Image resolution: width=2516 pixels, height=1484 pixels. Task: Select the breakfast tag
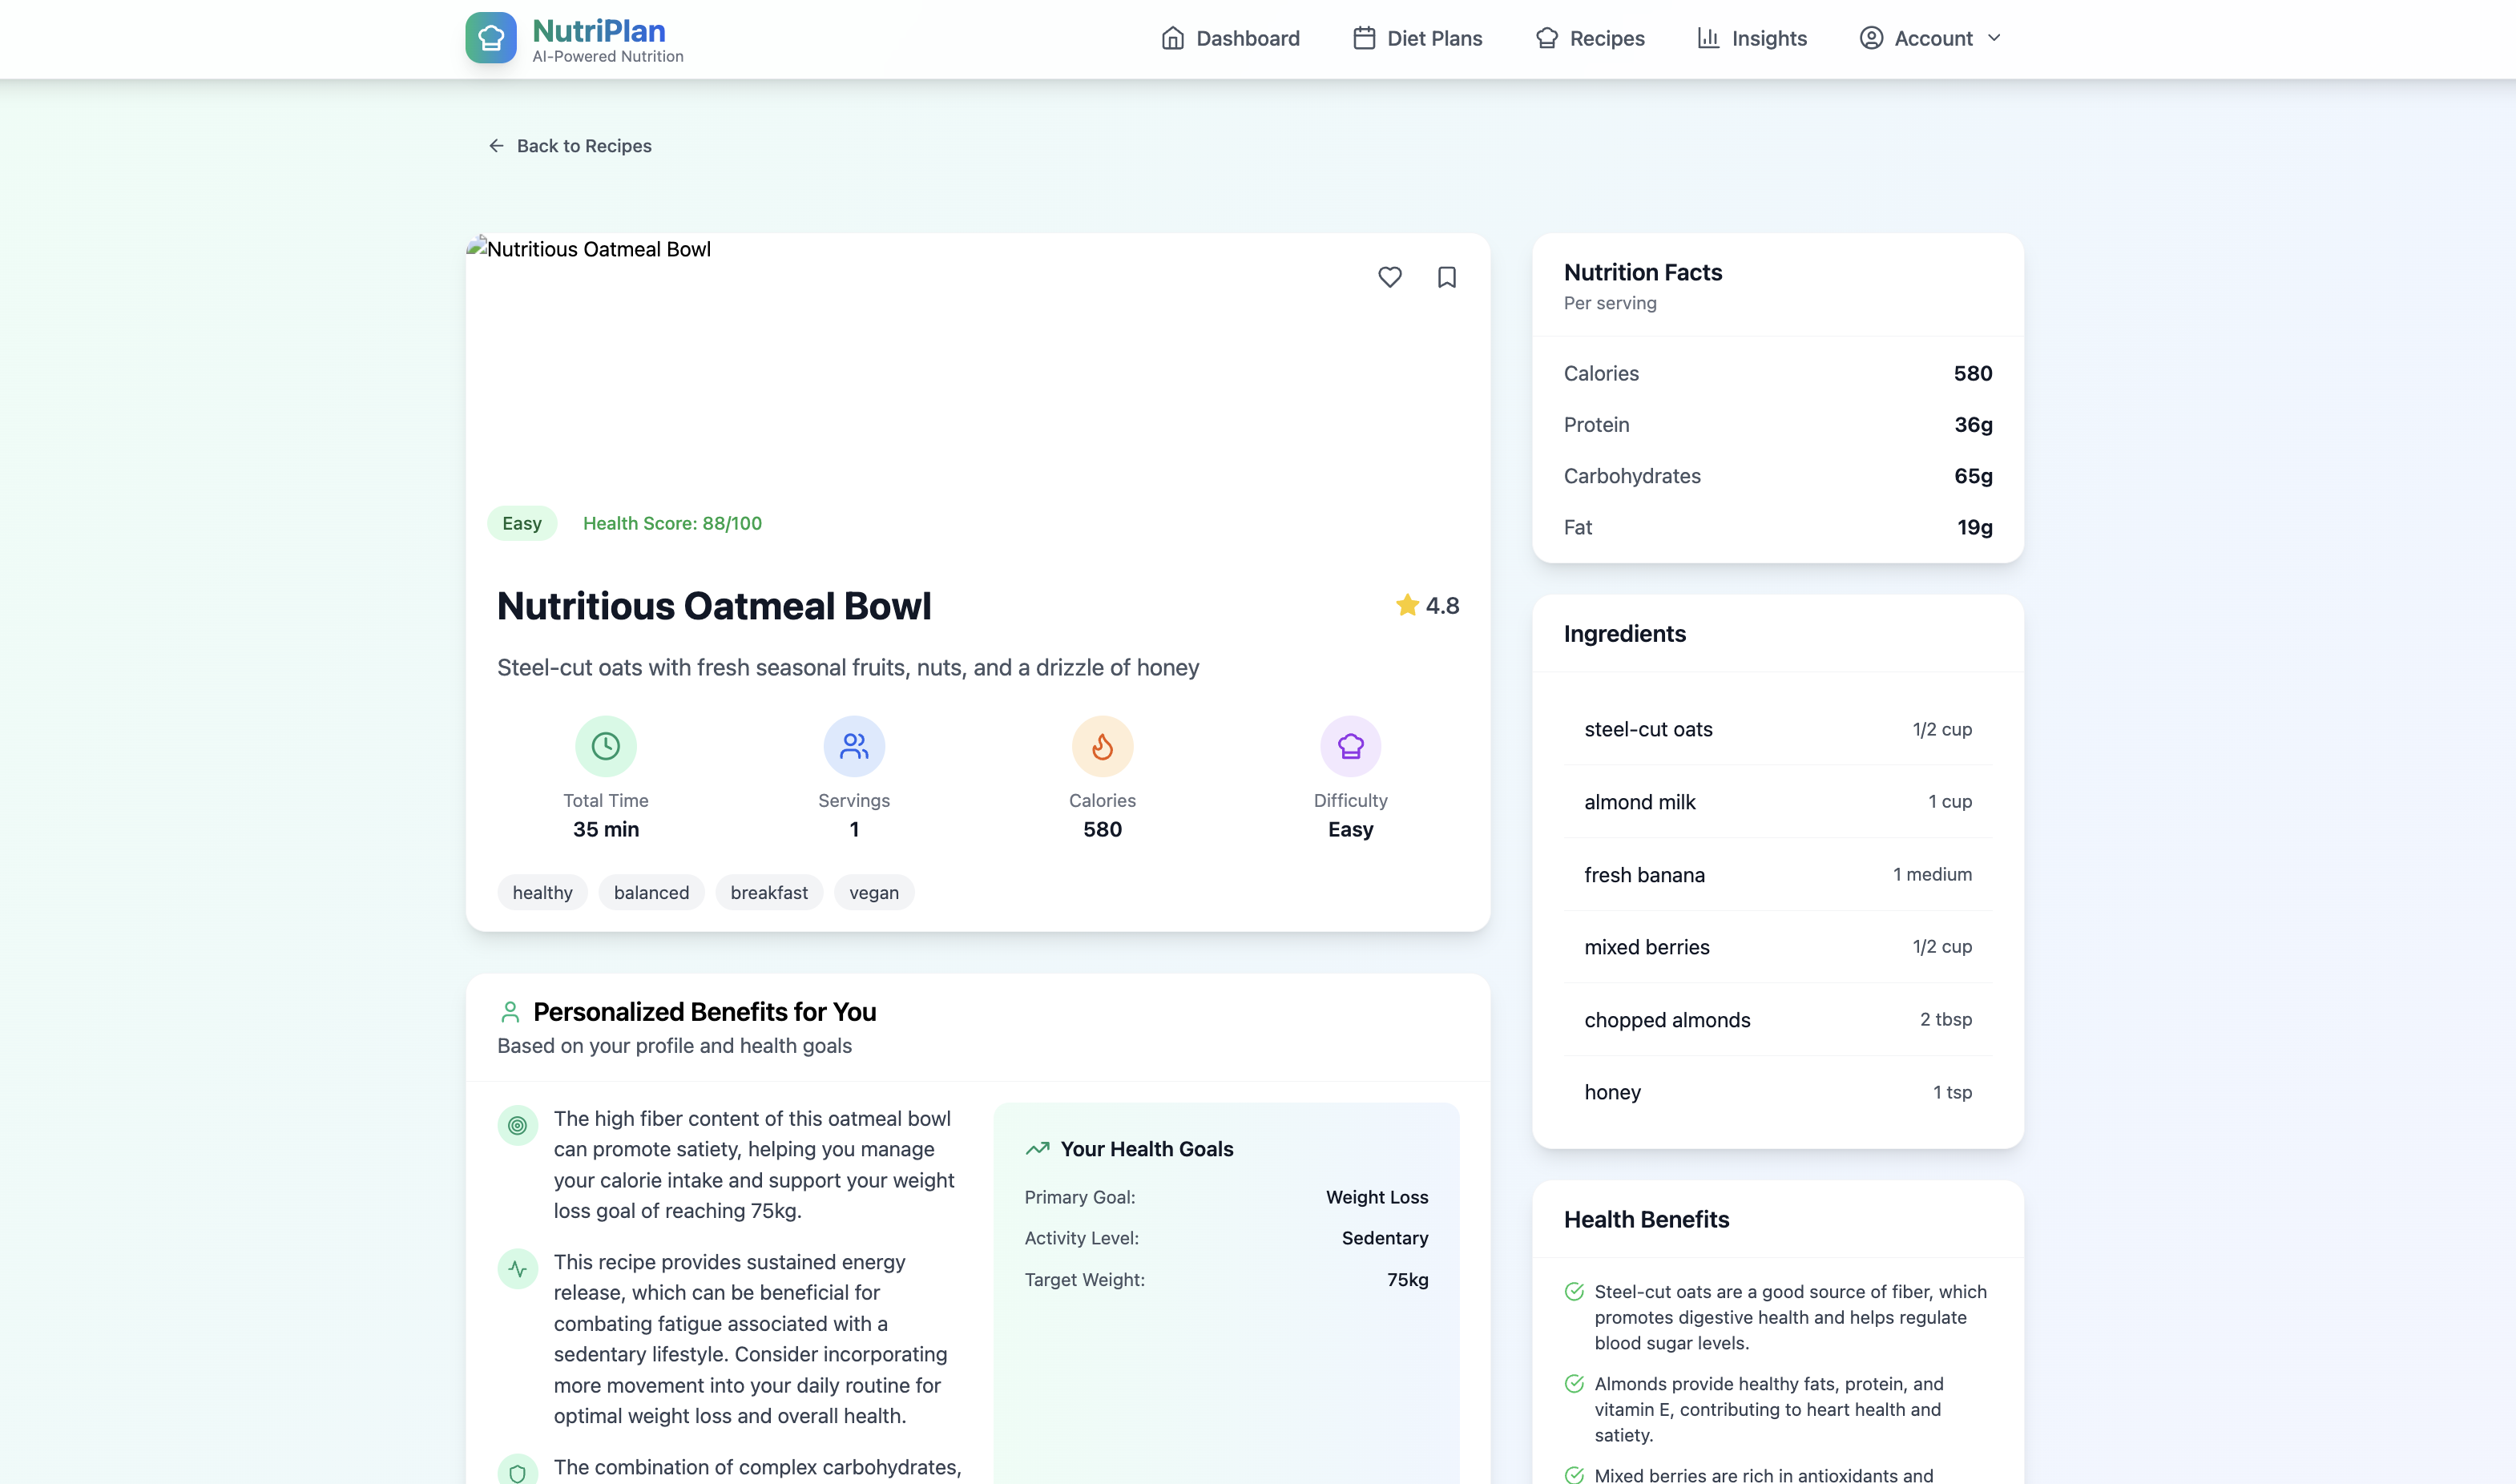tap(768, 893)
